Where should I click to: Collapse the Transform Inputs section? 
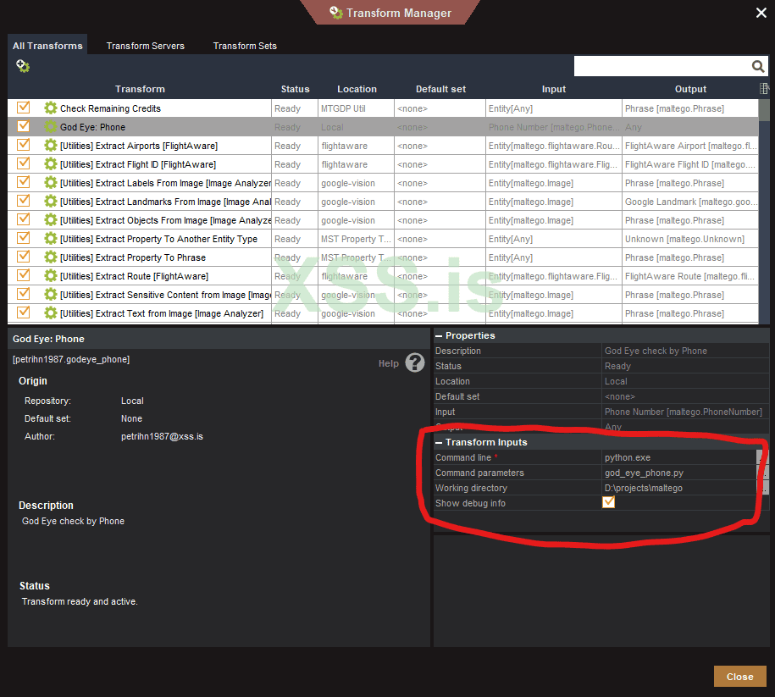[x=439, y=442]
